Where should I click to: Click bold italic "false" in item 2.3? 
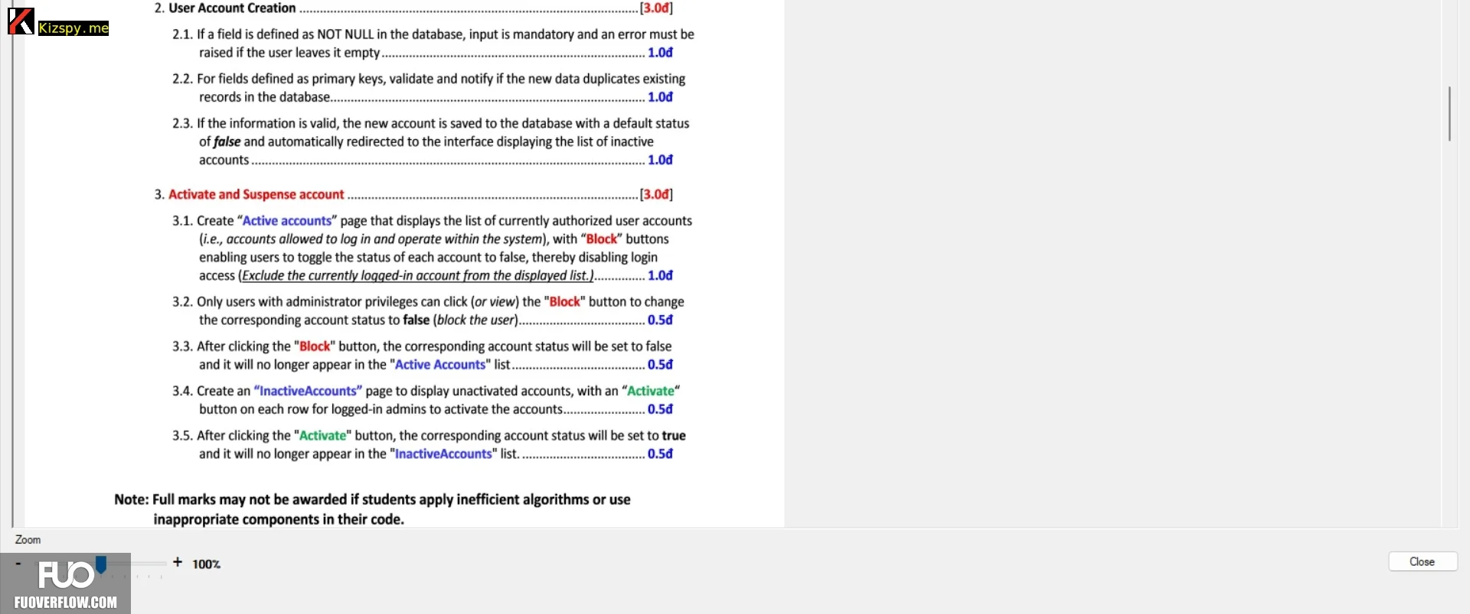click(227, 141)
